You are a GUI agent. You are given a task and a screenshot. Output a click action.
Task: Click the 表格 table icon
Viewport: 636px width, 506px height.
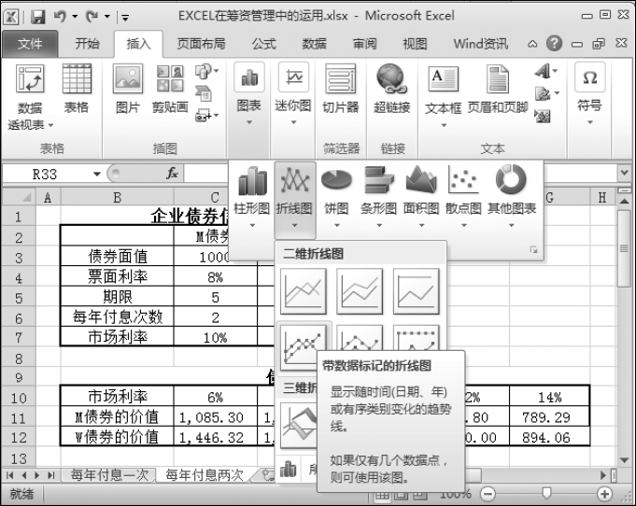77,78
